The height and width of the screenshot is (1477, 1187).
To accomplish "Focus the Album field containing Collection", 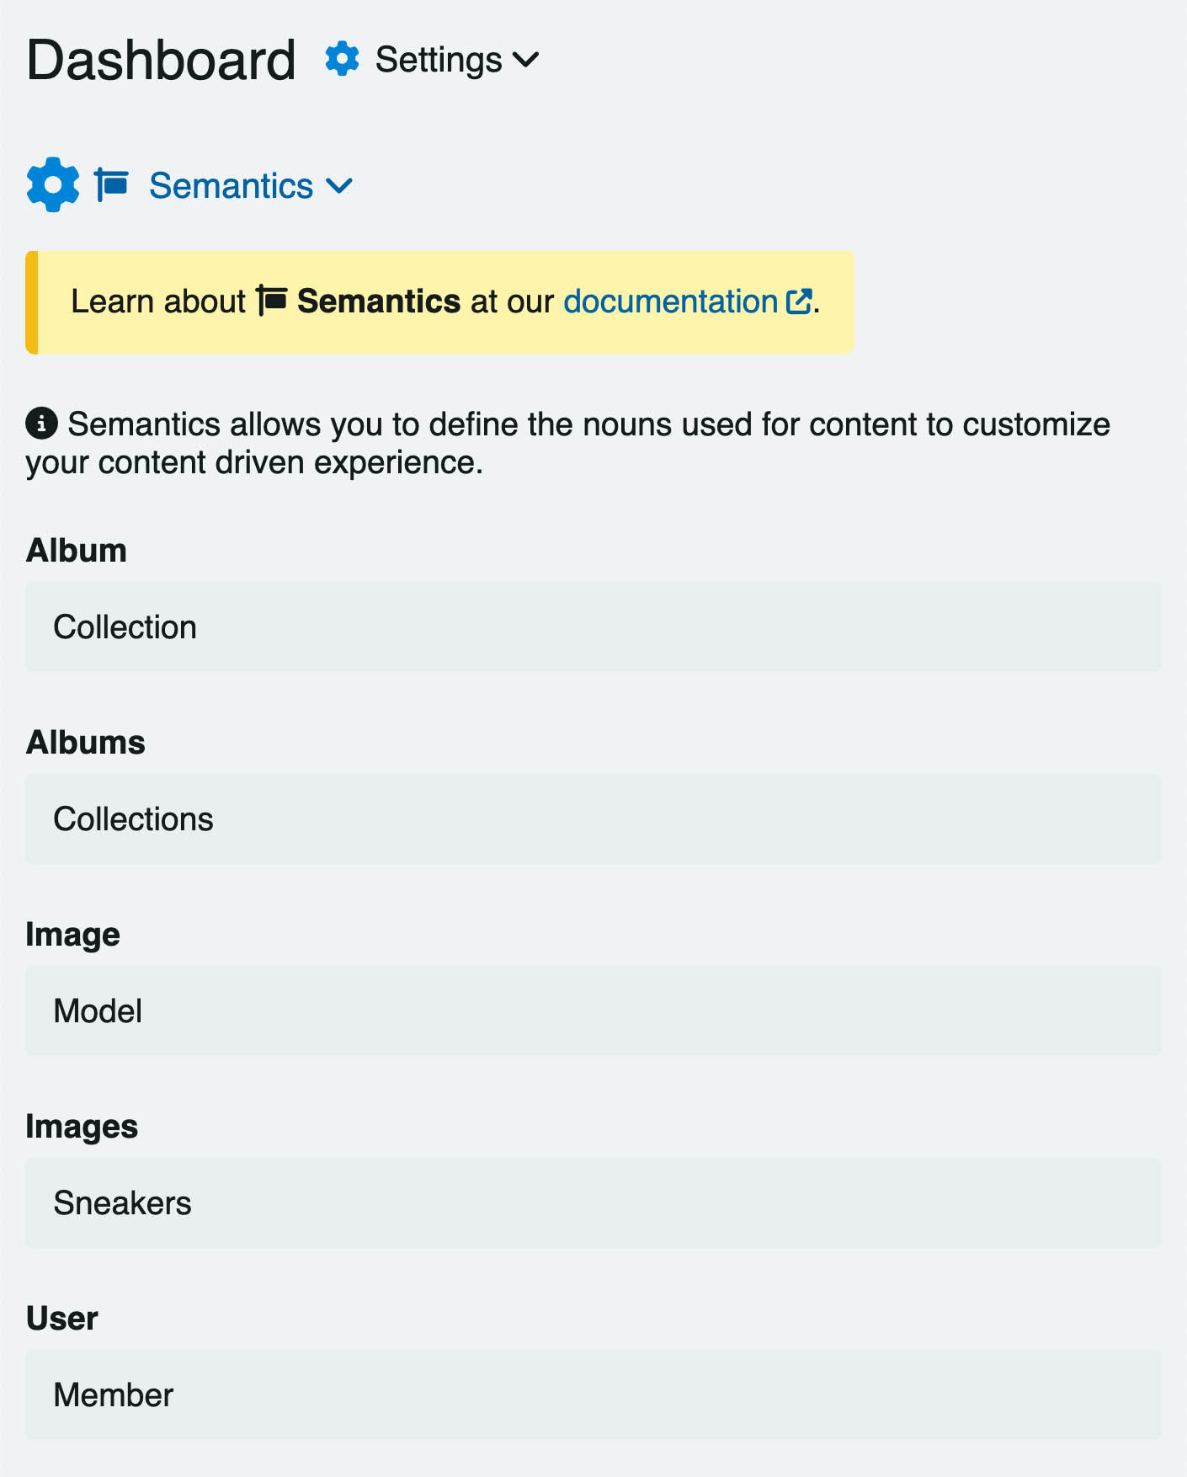I will click(x=593, y=627).
